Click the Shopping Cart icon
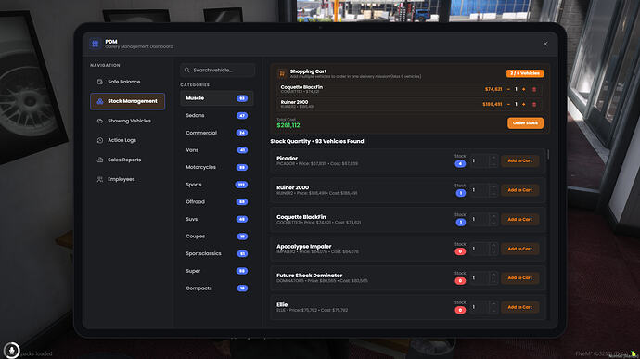Image resolution: width=640 pixels, height=359 pixels. [x=282, y=73]
